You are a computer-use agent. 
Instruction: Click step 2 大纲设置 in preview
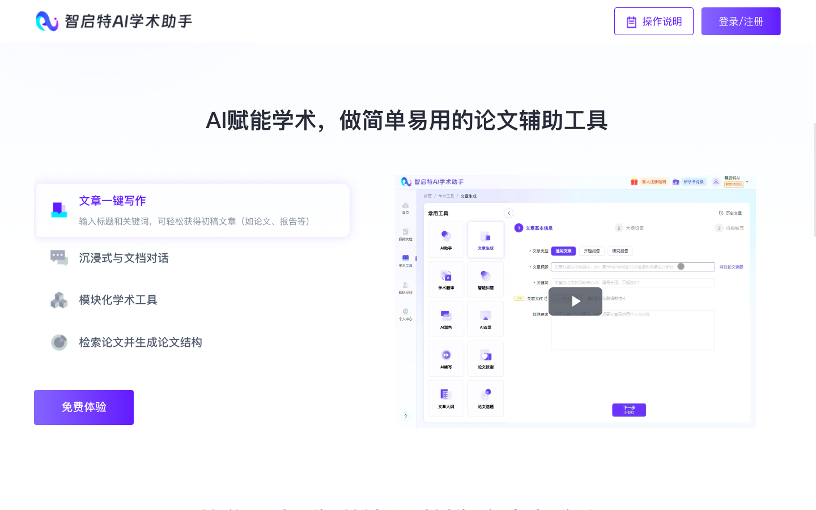[x=630, y=228]
